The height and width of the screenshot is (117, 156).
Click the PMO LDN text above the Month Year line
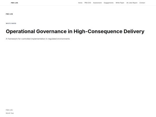click(9, 110)
